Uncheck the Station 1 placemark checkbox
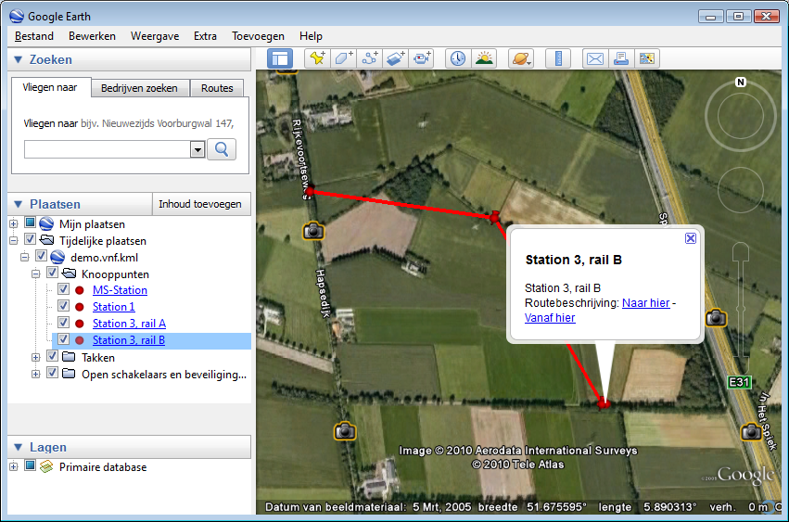The height and width of the screenshot is (522, 789). coord(64,307)
